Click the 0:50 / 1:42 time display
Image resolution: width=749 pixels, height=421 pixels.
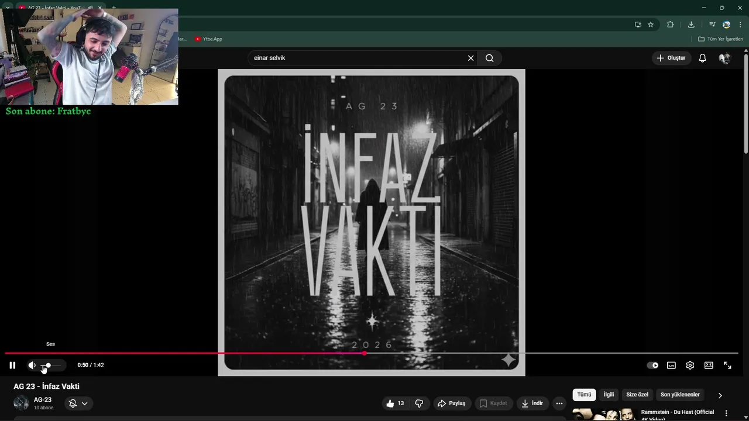click(x=91, y=365)
